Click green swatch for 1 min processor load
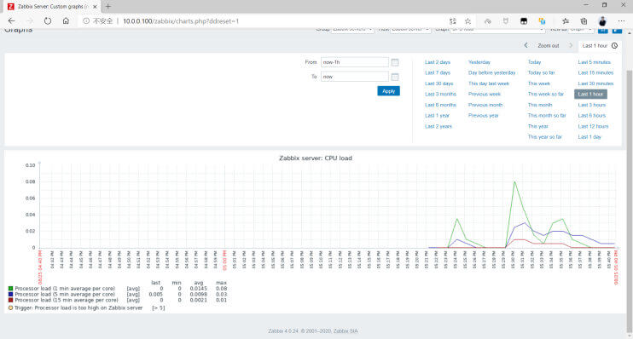 (11, 289)
